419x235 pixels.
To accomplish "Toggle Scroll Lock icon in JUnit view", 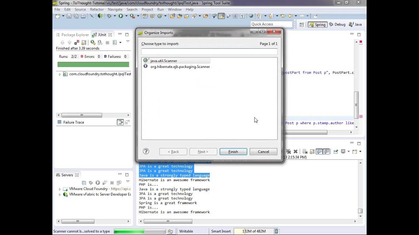I will click(x=84, y=42).
